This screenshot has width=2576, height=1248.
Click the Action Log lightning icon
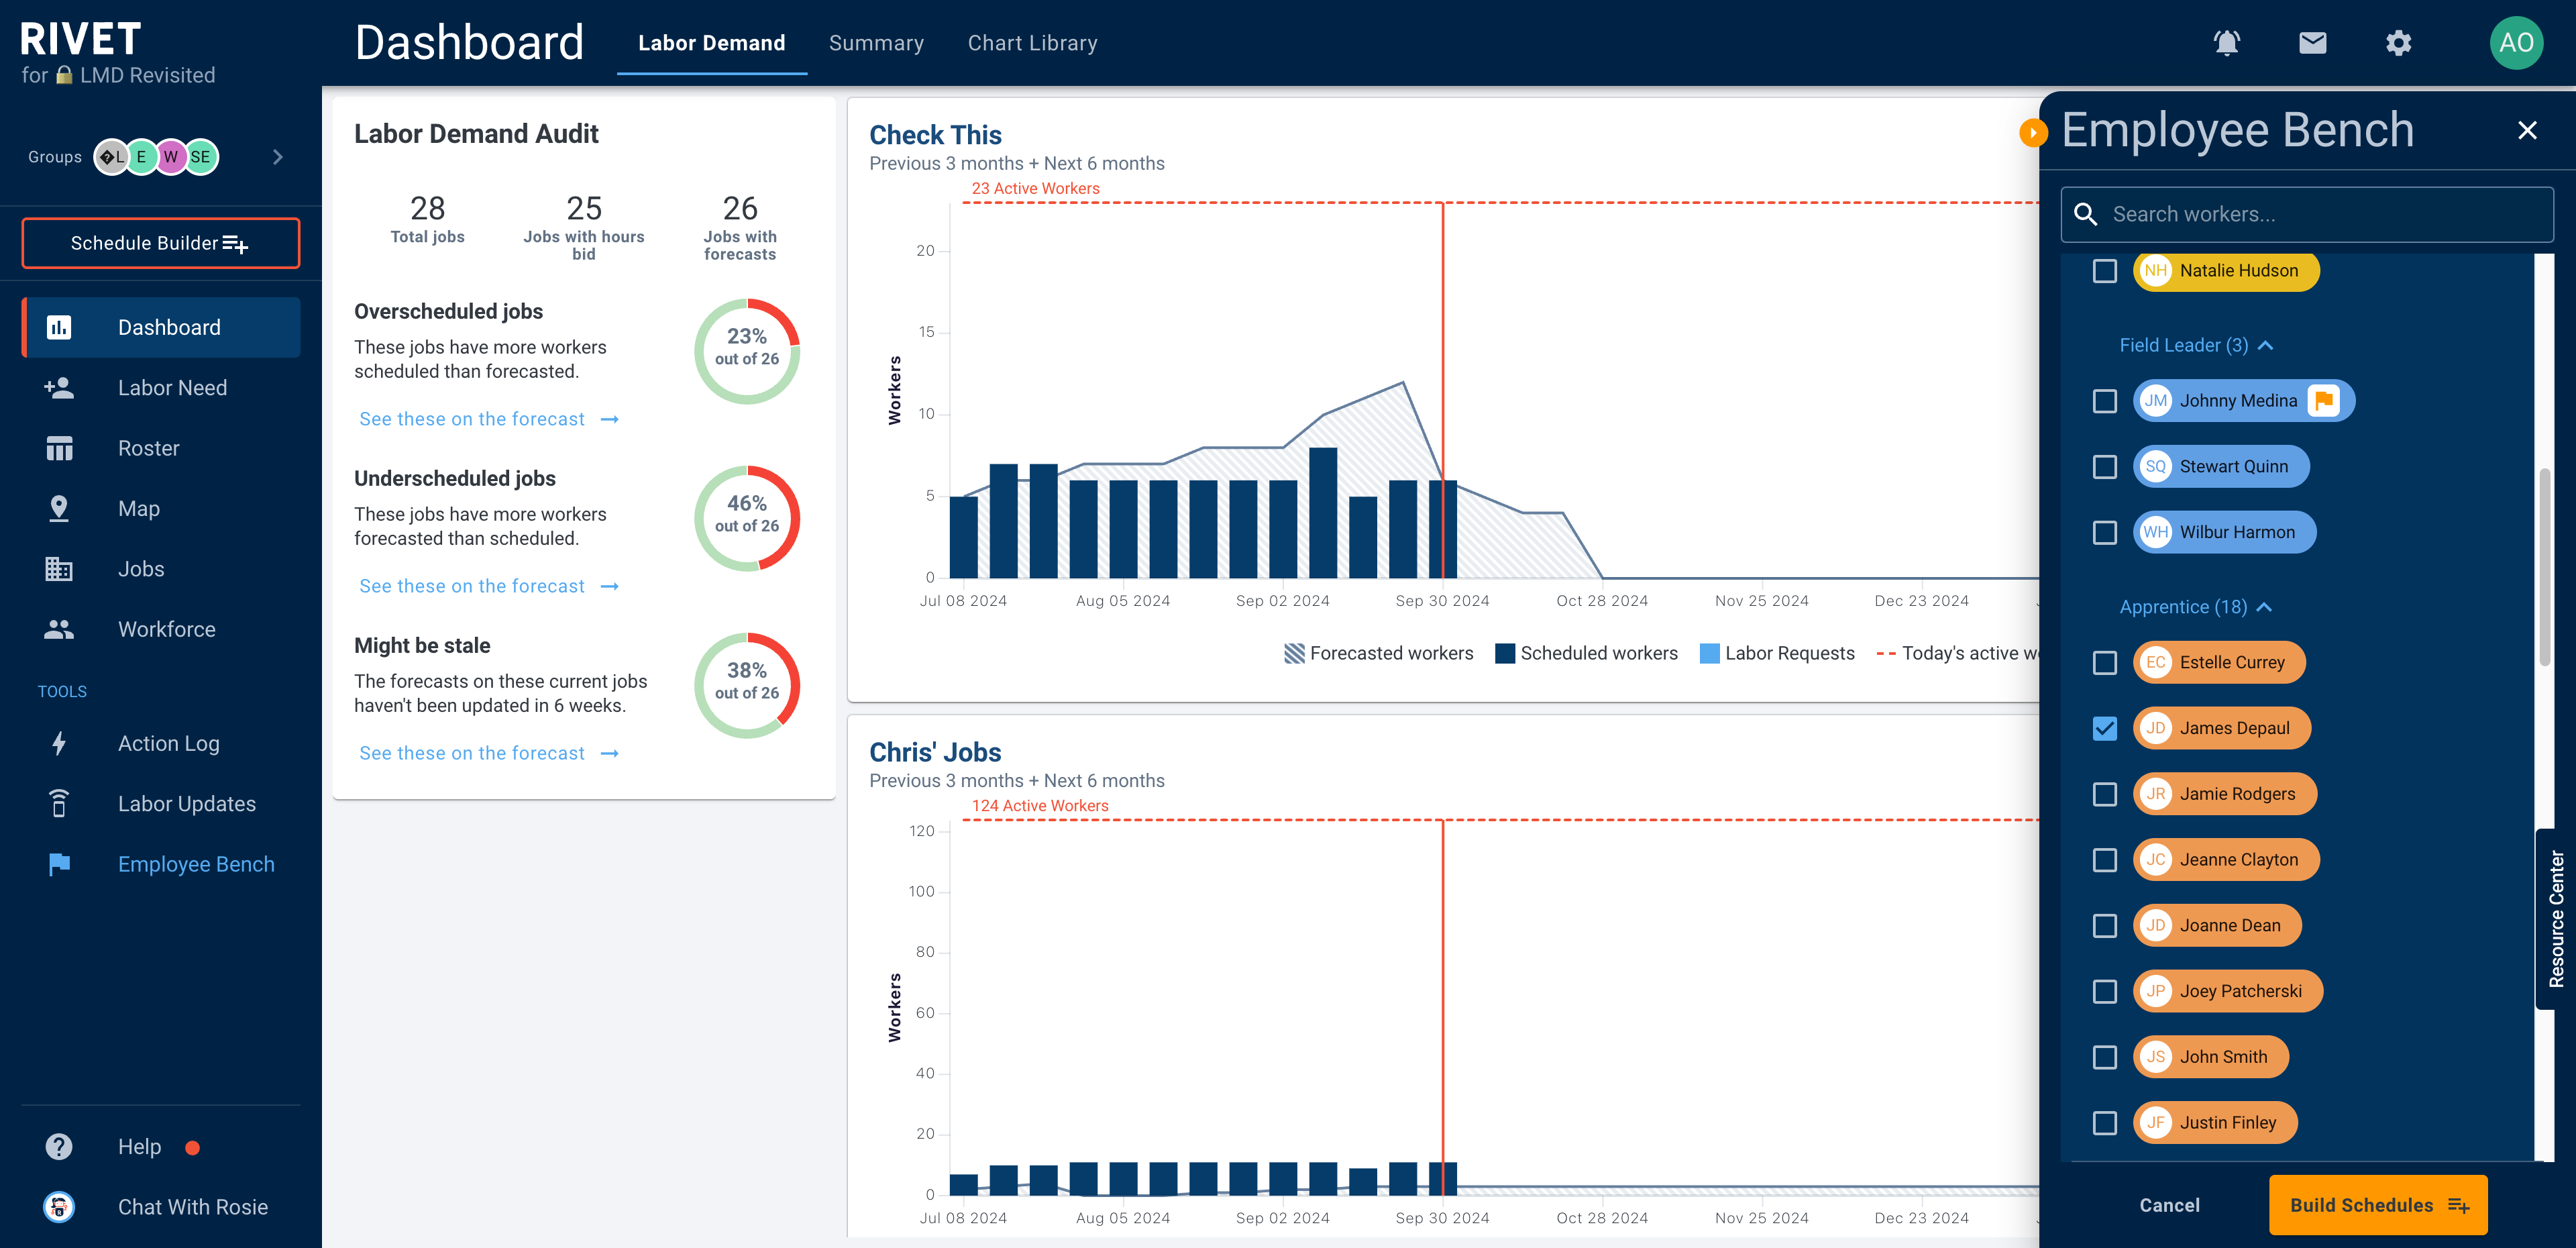(x=59, y=743)
